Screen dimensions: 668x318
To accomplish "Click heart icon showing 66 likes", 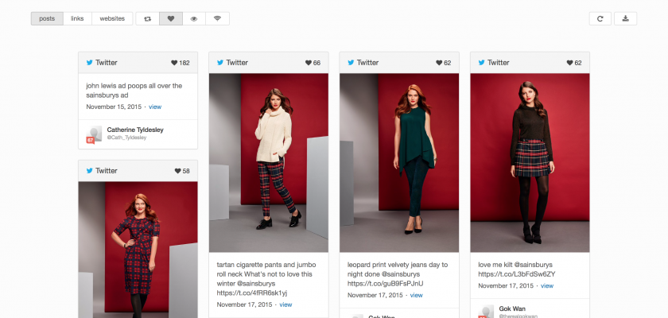I will (x=306, y=63).
